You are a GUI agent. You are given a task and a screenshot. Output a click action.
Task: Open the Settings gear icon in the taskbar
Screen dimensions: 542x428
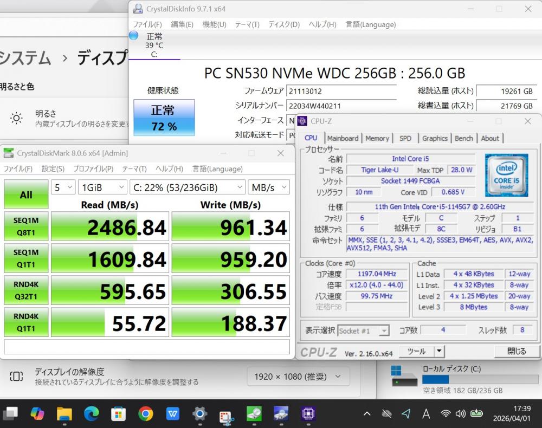point(199,414)
